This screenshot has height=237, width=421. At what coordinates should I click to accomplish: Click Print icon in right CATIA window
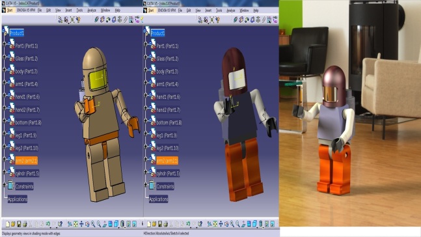(x=166, y=224)
